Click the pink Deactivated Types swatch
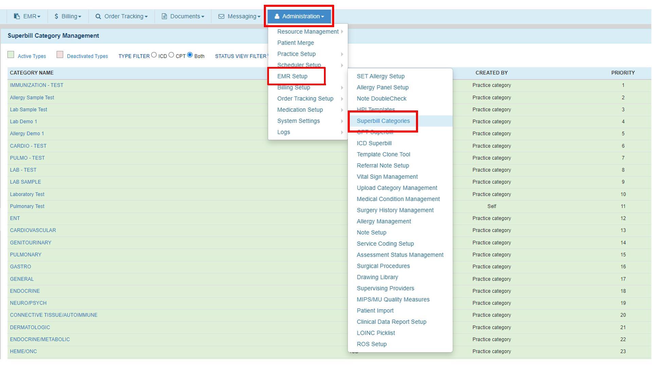The image size is (652, 367). [60, 55]
